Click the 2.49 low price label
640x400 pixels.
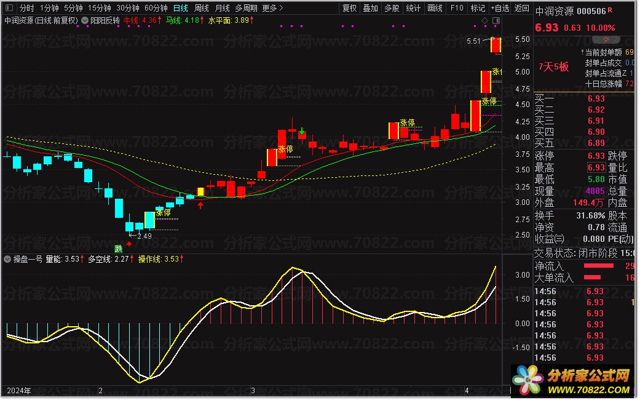pos(144,236)
